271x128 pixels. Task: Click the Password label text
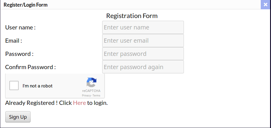(x=19, y=54)
